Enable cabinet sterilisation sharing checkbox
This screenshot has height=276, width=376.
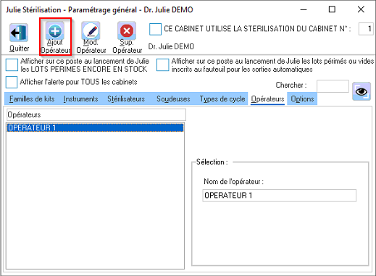[x=155, y=29]
